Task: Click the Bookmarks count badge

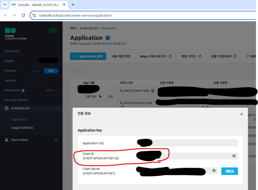Action: coord(23,91)
